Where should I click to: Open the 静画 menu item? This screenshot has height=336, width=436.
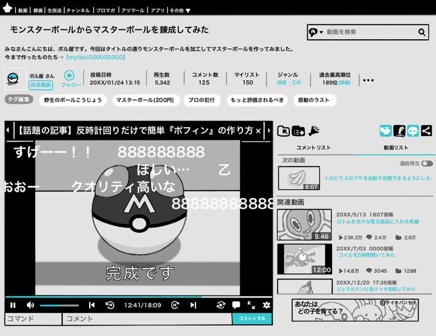38,10
